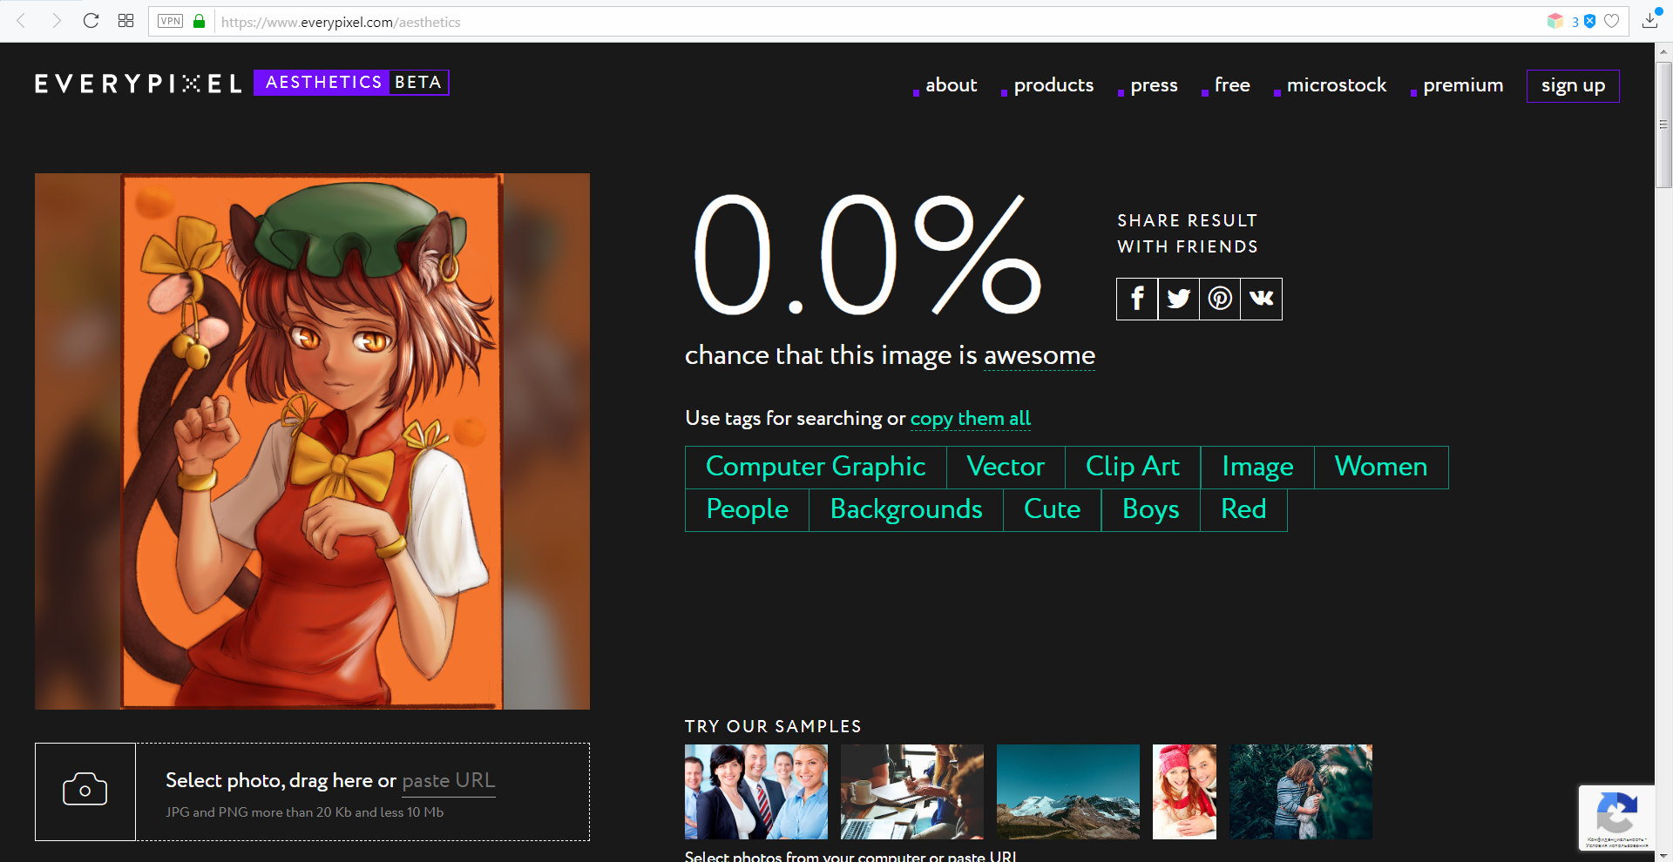Open the press menu item

(1154, 85)
